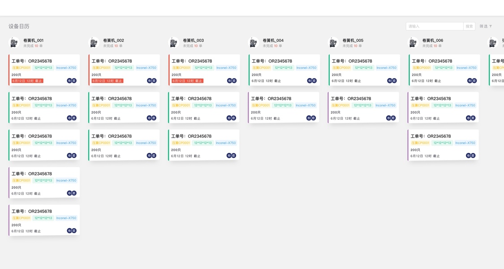Click the 卷簧机_002 machine avatar image
Screen dimensions: 504x269
pyautogui.click(x=94, y=43)
